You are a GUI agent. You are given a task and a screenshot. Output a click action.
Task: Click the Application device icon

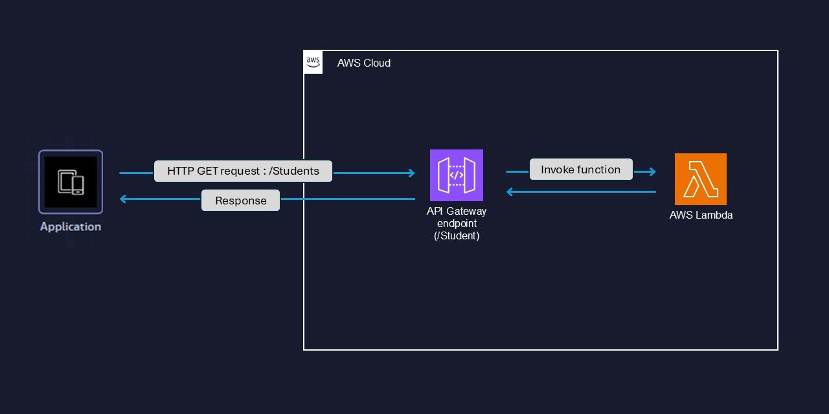(70, 182)
